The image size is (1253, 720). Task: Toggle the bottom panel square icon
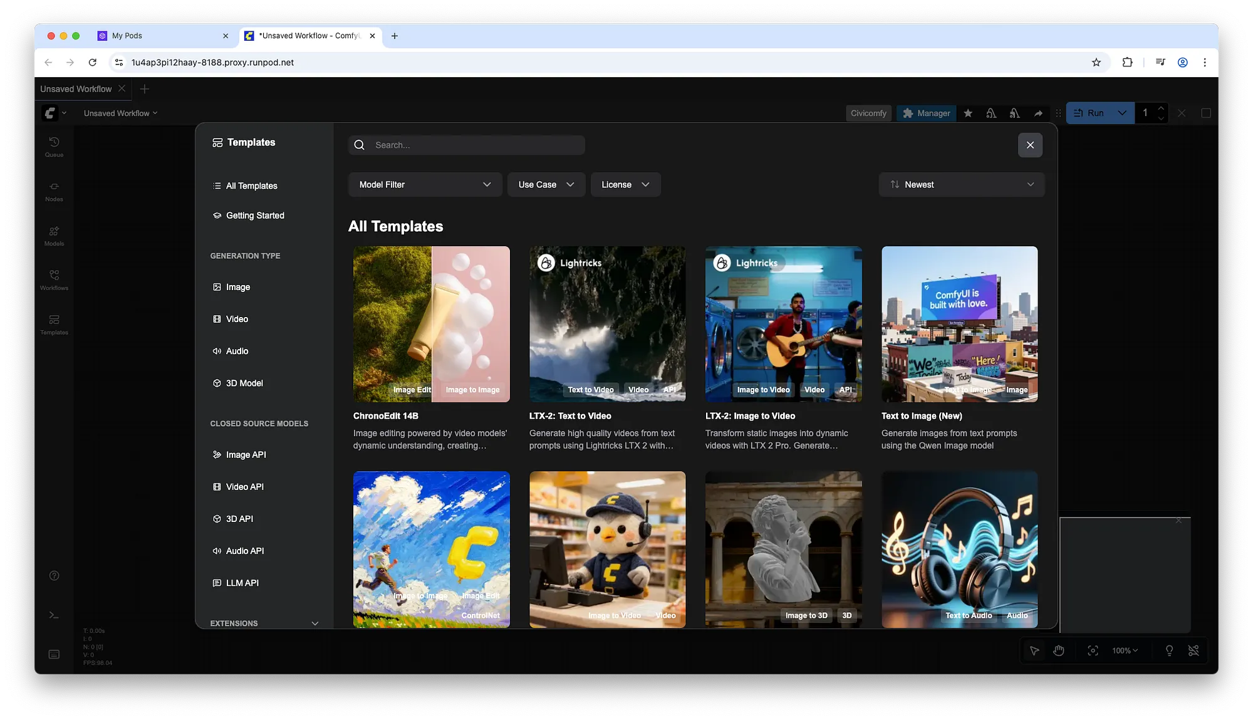(x=1205, y=113)
